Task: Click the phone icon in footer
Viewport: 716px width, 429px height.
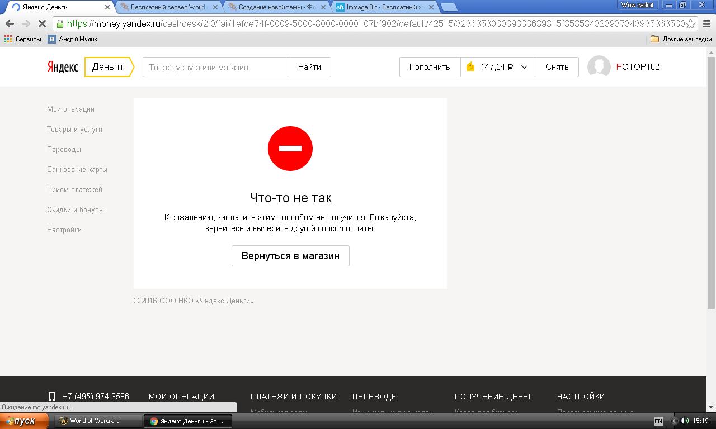Action: click(52, 397)
